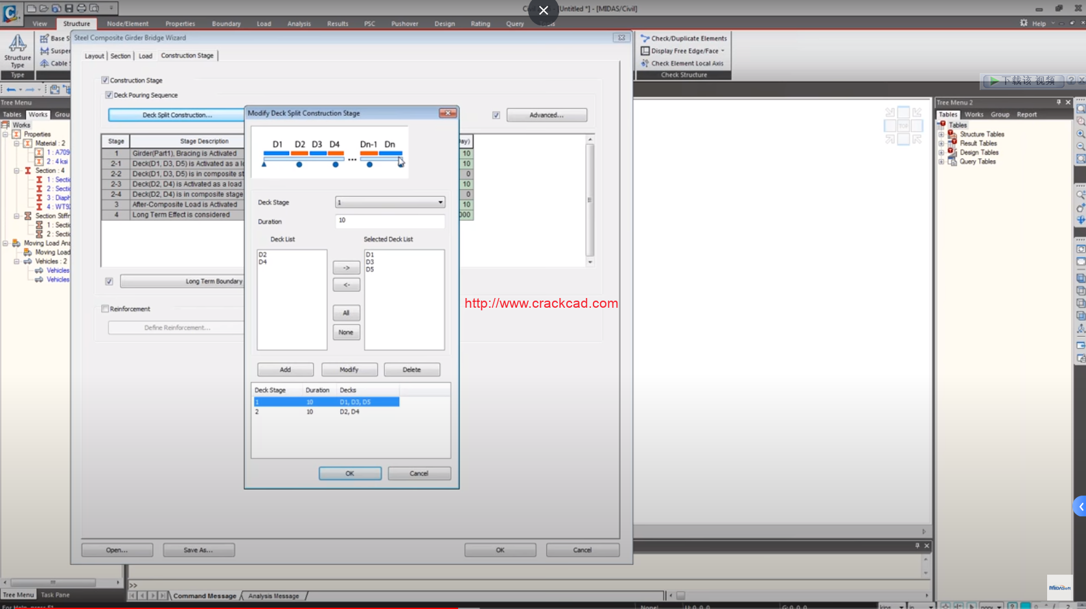
Task: Click the Delete deck stage button
Action: 411,369
